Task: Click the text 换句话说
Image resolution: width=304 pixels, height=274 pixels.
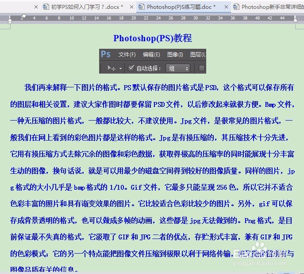Action: click(67, 171)
